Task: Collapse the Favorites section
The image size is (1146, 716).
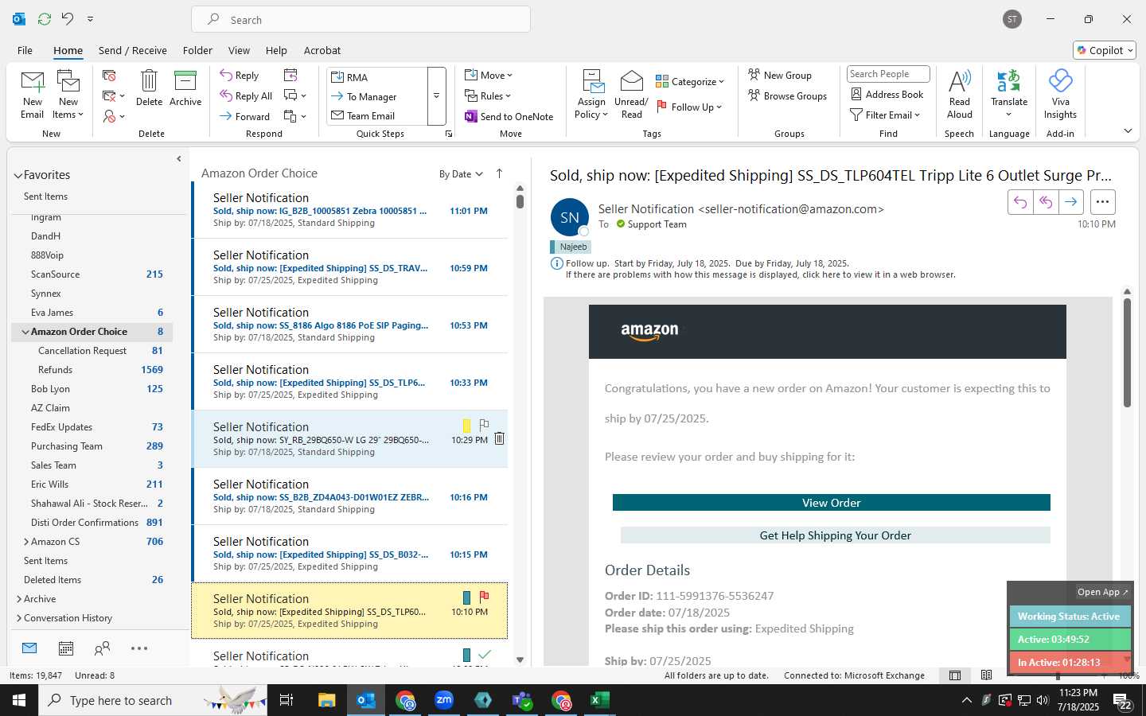Action: click(x=18, y=175)
